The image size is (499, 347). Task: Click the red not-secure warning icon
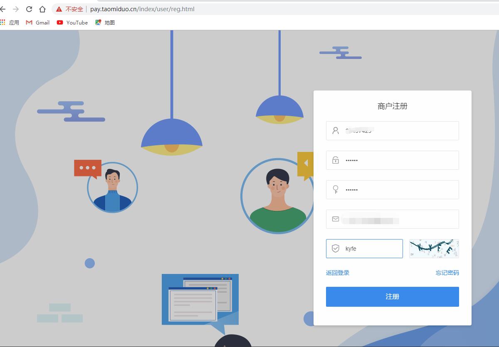click(59, 9)
